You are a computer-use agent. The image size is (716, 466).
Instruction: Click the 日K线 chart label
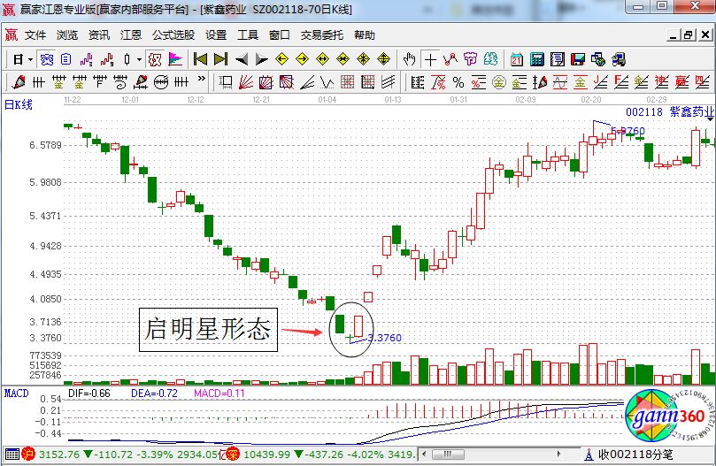[19, 104]
